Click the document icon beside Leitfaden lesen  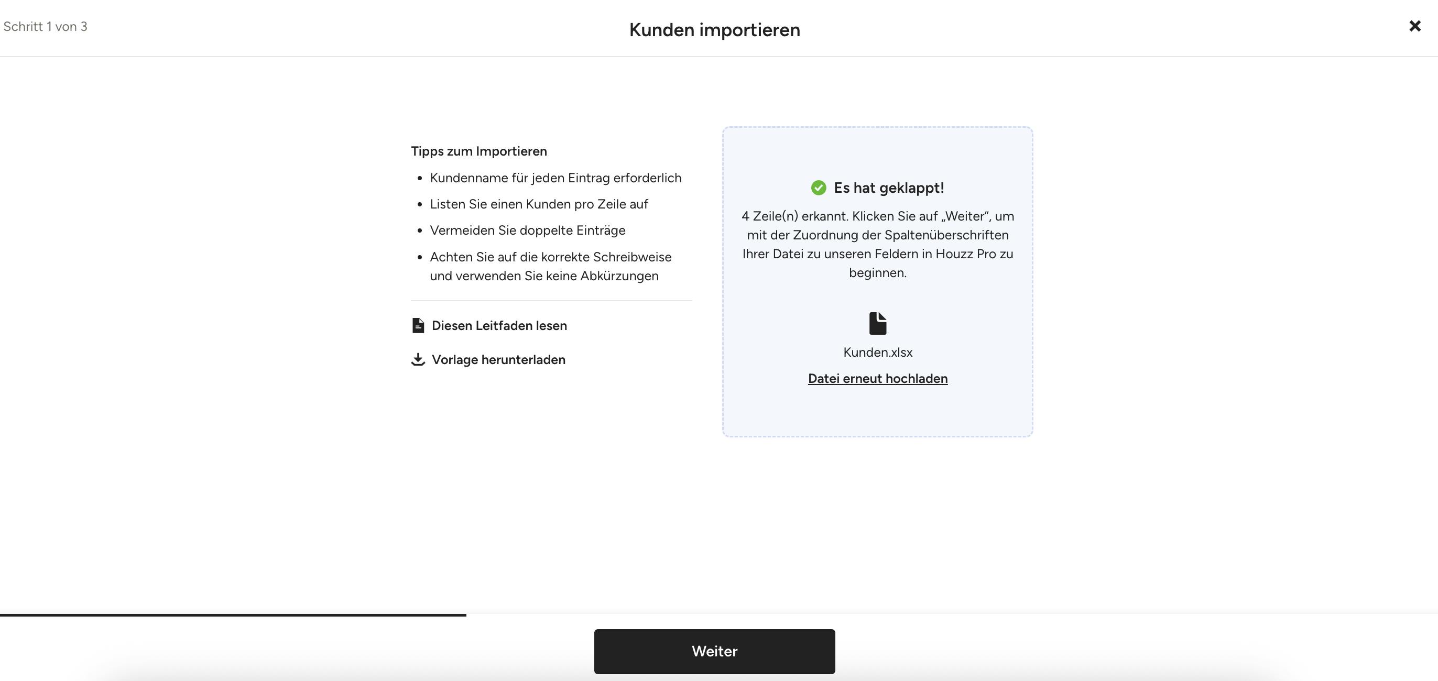(x=418, y=325)
